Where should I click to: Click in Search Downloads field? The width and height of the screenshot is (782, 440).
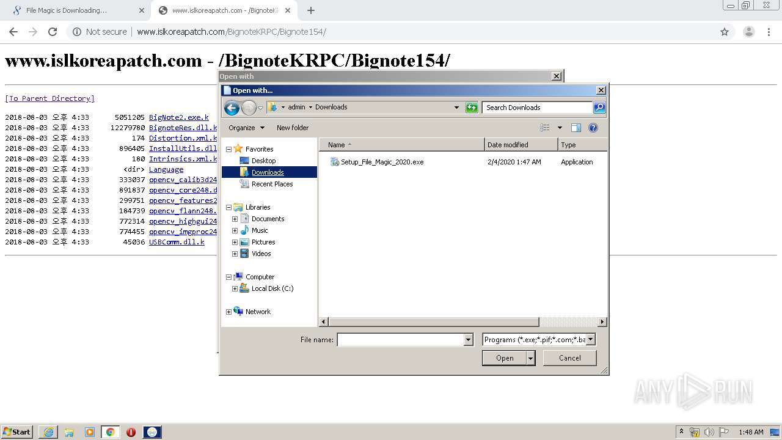pos(538,108)
